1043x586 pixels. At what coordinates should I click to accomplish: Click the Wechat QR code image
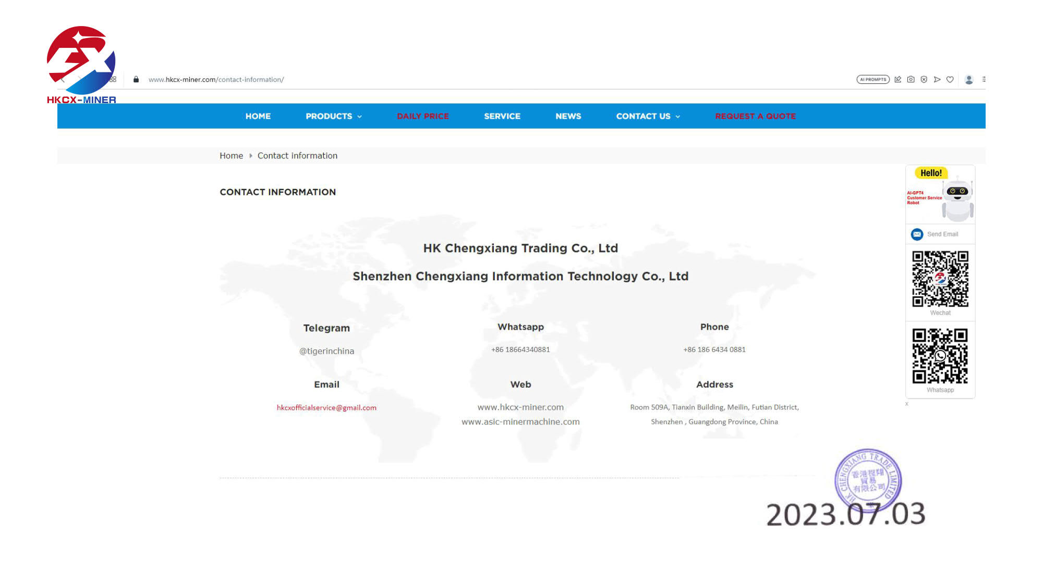pyautogui.click(x=940, y=279)
